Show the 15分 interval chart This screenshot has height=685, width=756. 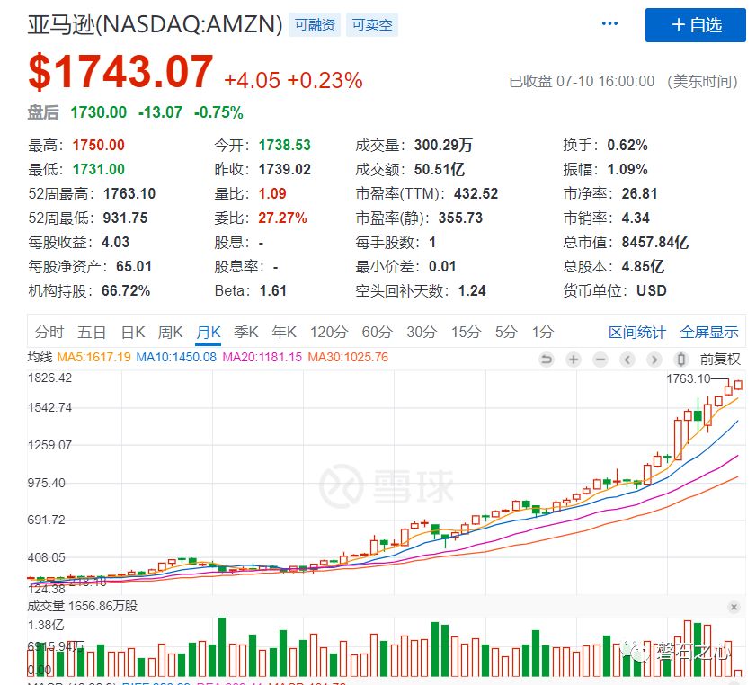466,332
